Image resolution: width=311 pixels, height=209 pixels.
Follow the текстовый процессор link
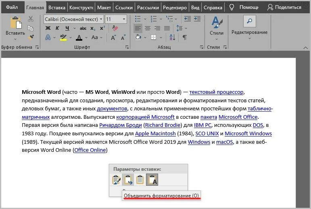[216, 92]
